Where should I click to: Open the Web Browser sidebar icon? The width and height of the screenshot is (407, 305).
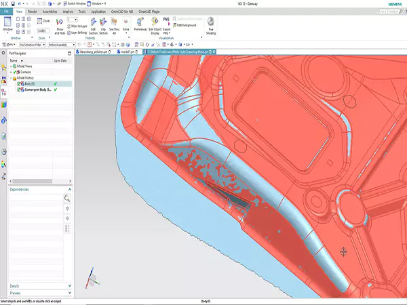3,136
